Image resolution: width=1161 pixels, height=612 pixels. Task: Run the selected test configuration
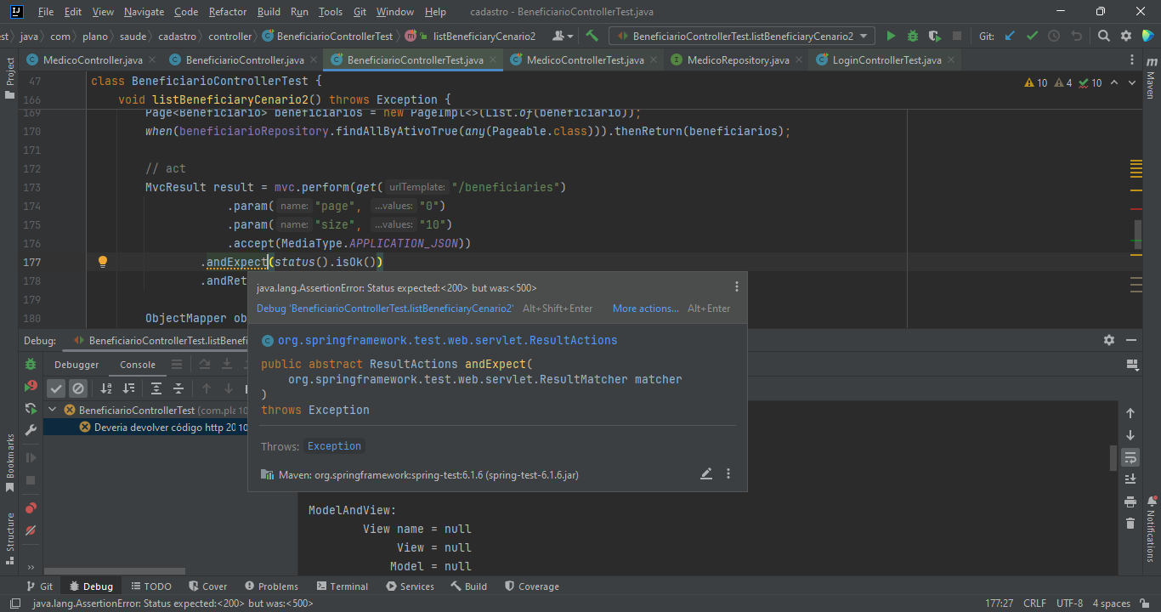coord(891,37)
